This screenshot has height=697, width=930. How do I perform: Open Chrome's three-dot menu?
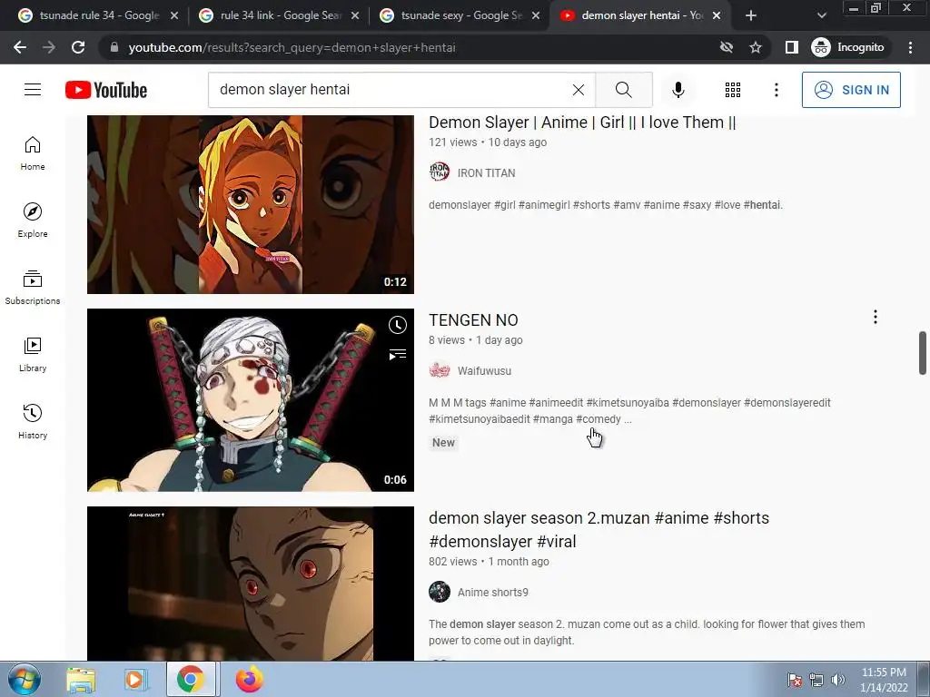[910, 47]
